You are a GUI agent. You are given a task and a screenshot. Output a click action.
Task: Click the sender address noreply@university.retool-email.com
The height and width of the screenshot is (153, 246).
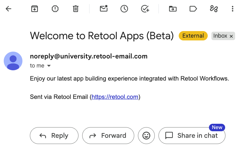[89, 56]
